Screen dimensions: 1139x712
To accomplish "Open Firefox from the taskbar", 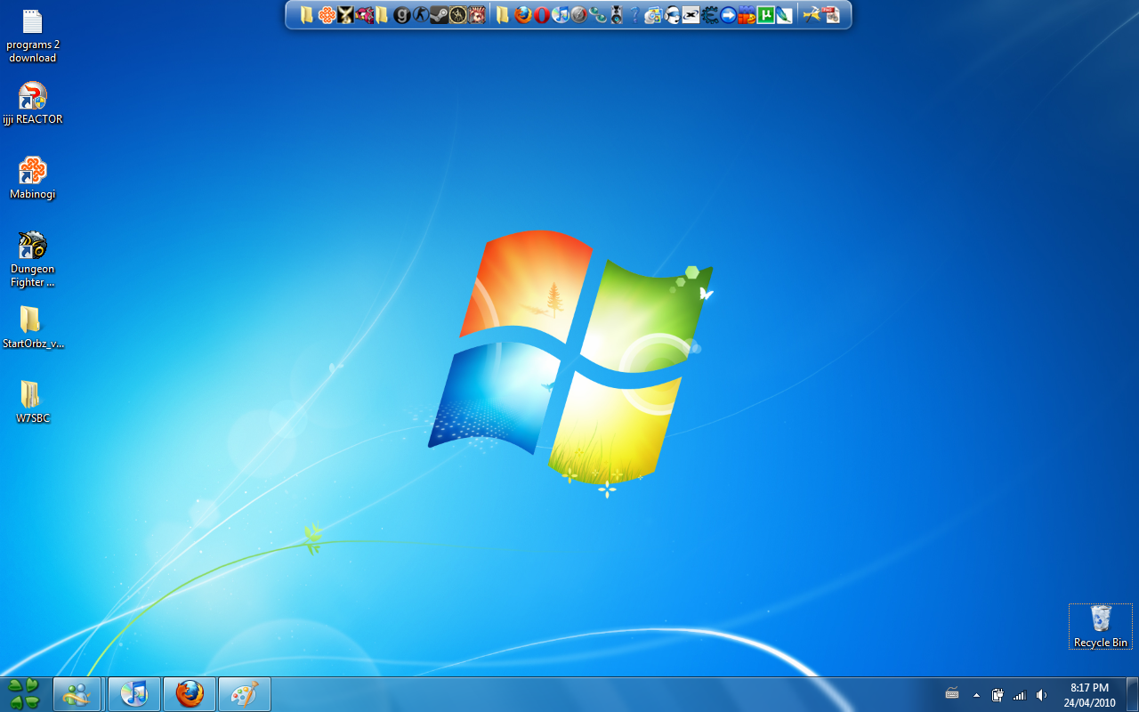I will coord(190,694).
